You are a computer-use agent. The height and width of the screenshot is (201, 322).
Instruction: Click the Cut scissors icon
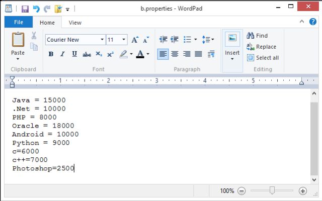point(34,36)
